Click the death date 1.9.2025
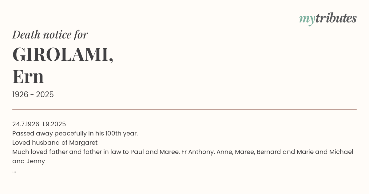 point(54,124)
